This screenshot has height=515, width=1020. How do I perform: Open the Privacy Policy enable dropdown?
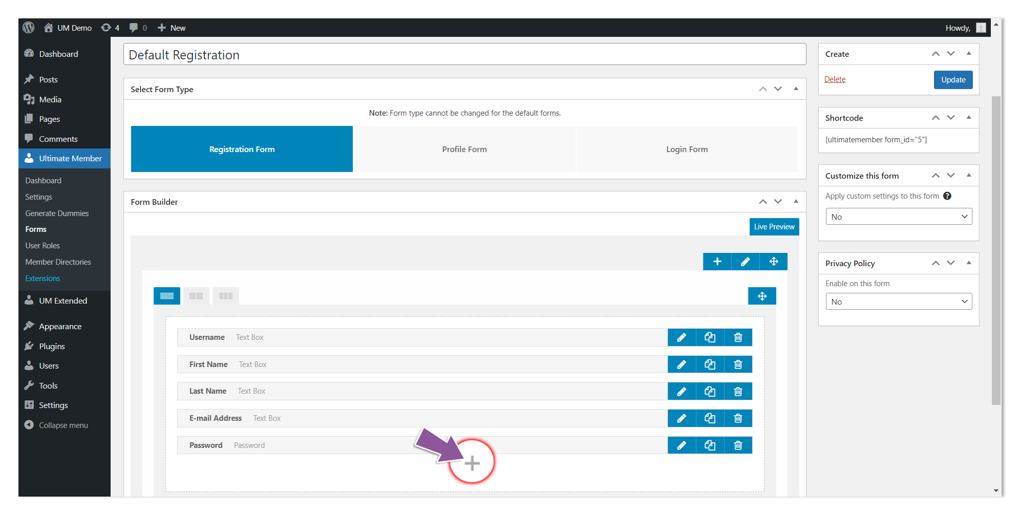point(899,302)
